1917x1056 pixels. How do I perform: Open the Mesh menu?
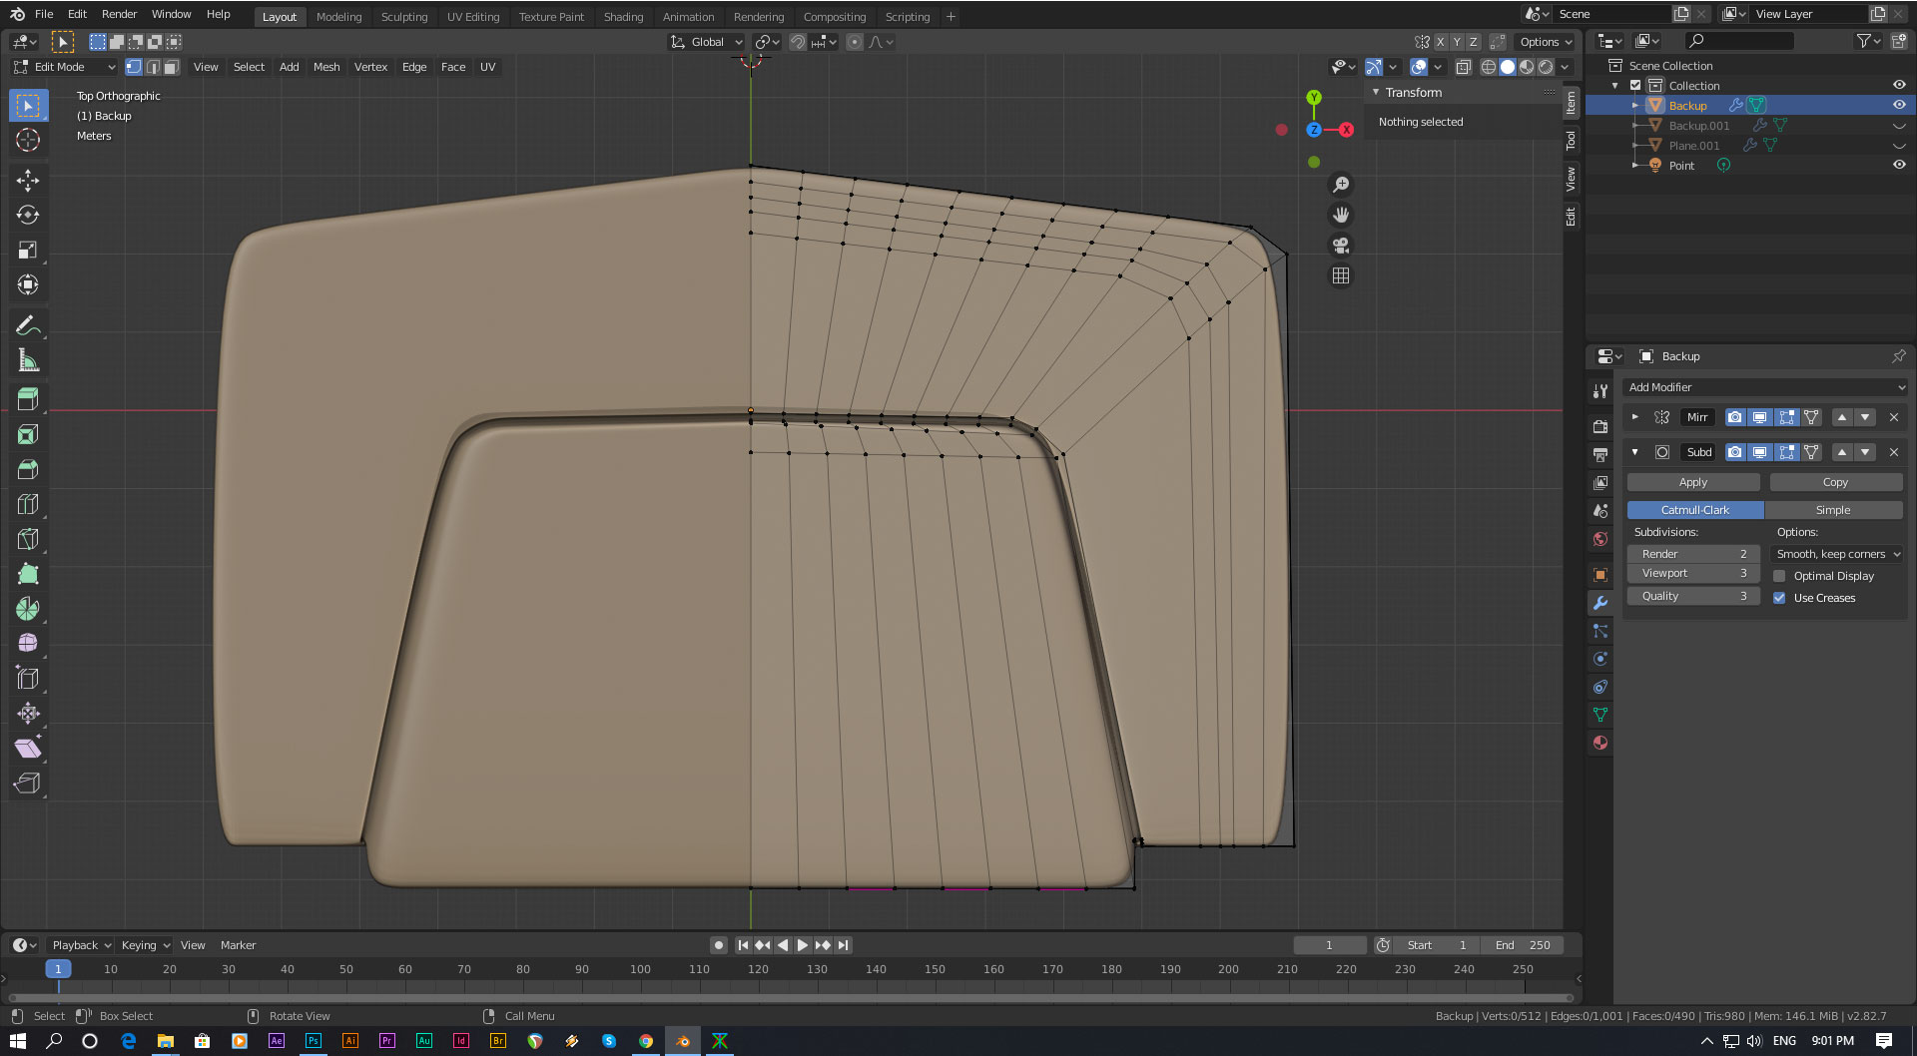[x=326, y=67]
